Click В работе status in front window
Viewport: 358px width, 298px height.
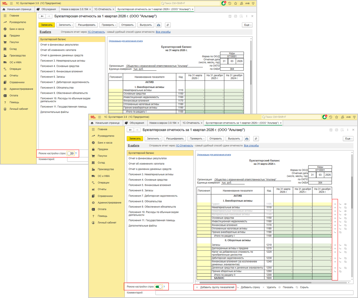click(133, 146)
